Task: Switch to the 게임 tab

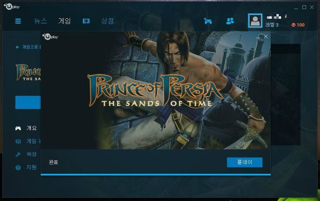Action: tap(65, 21)
